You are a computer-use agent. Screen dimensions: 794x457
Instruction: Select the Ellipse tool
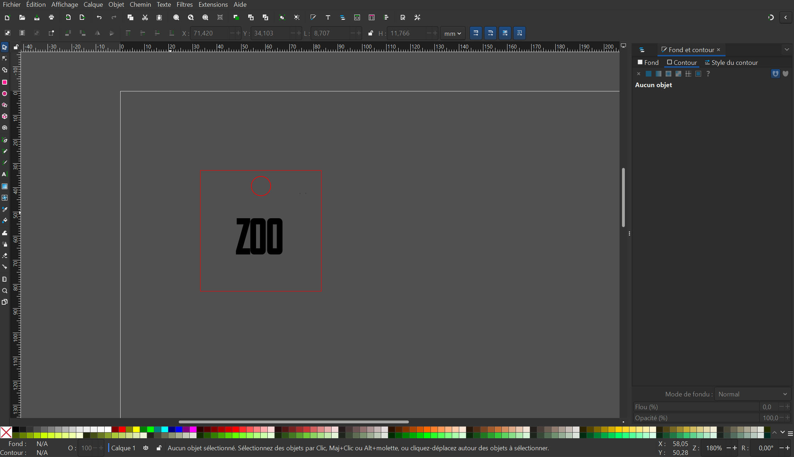(5, 94)
